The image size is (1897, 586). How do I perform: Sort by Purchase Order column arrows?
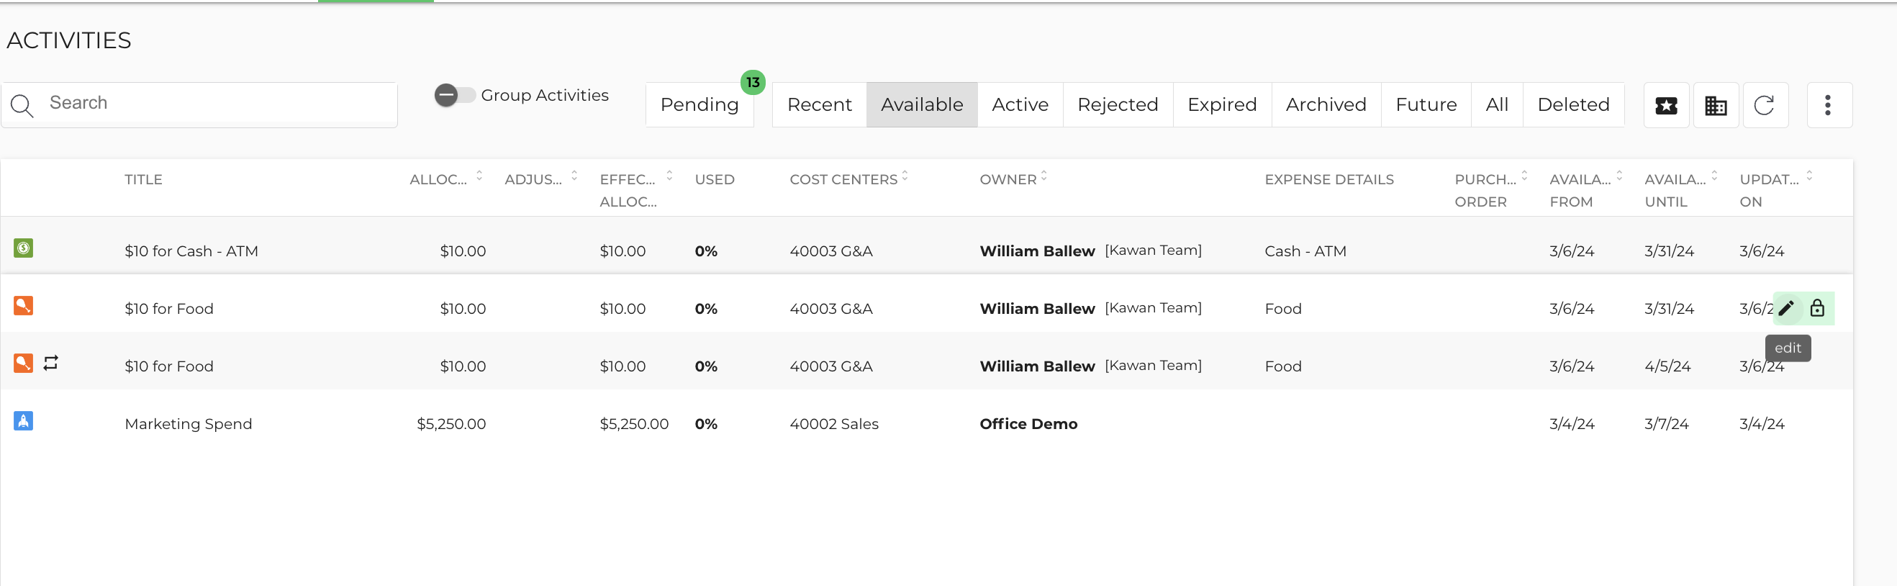pyautogui.click(x=1524, y=176)
